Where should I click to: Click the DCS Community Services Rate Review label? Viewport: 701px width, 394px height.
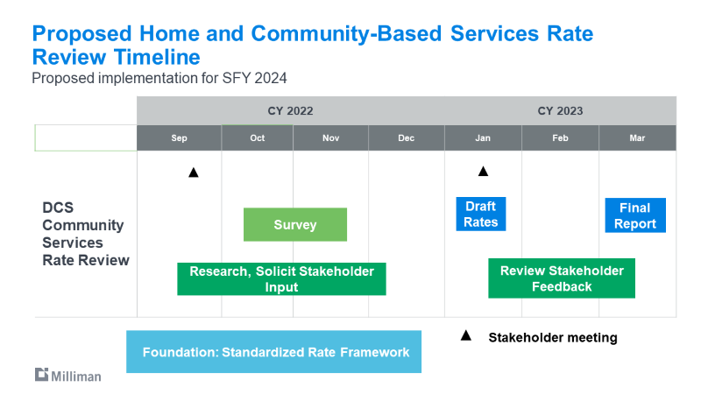(85, 234)
